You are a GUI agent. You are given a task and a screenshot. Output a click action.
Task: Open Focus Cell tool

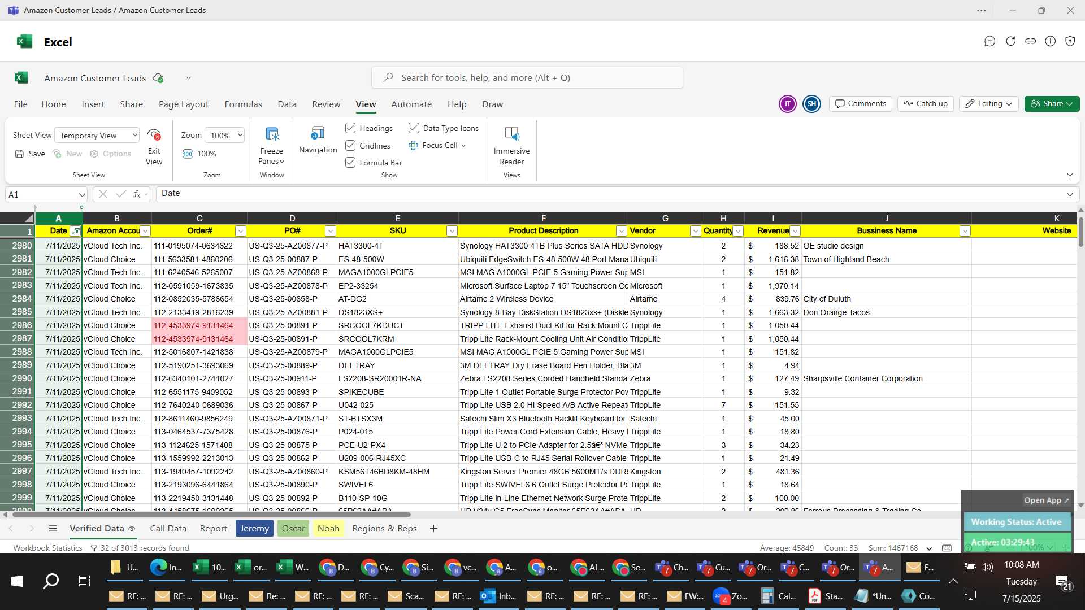(437, 145)
